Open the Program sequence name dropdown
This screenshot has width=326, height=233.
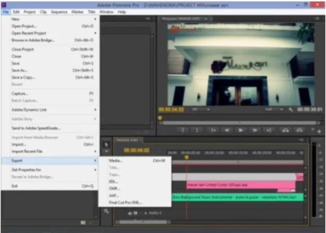pyautogui.click(x=206, y=19)
